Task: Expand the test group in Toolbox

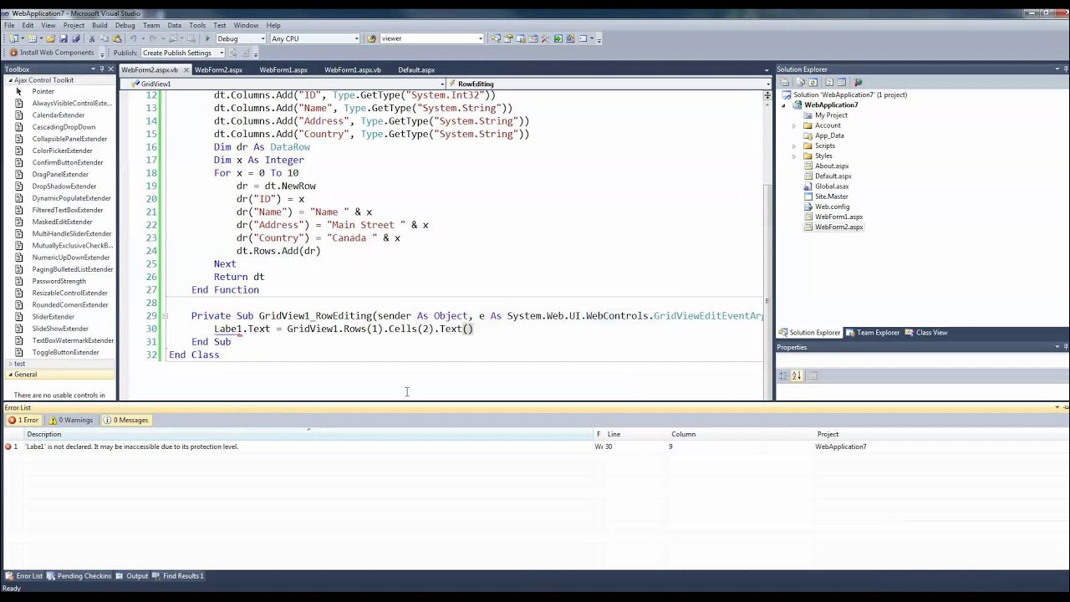Action: tap(10, 364)
